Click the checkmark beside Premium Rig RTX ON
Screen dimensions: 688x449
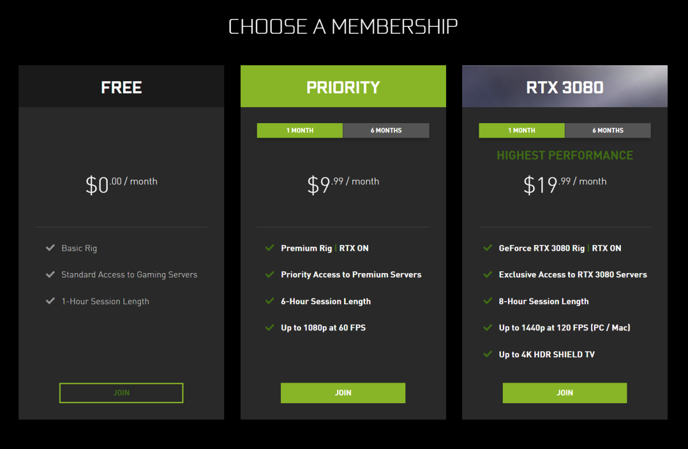(x=270, y=248)
